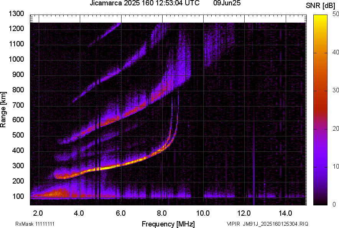Click range tick label '300'
This screenshot has width=339, height=228.
point(18,166)
